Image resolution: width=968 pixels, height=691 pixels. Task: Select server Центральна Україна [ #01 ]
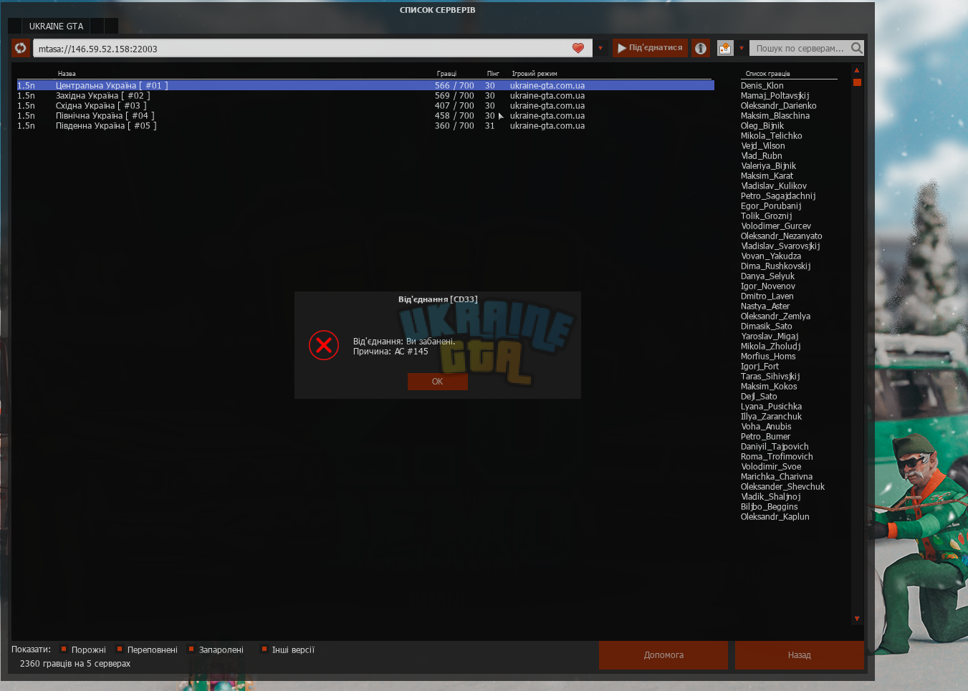(365, 85)
